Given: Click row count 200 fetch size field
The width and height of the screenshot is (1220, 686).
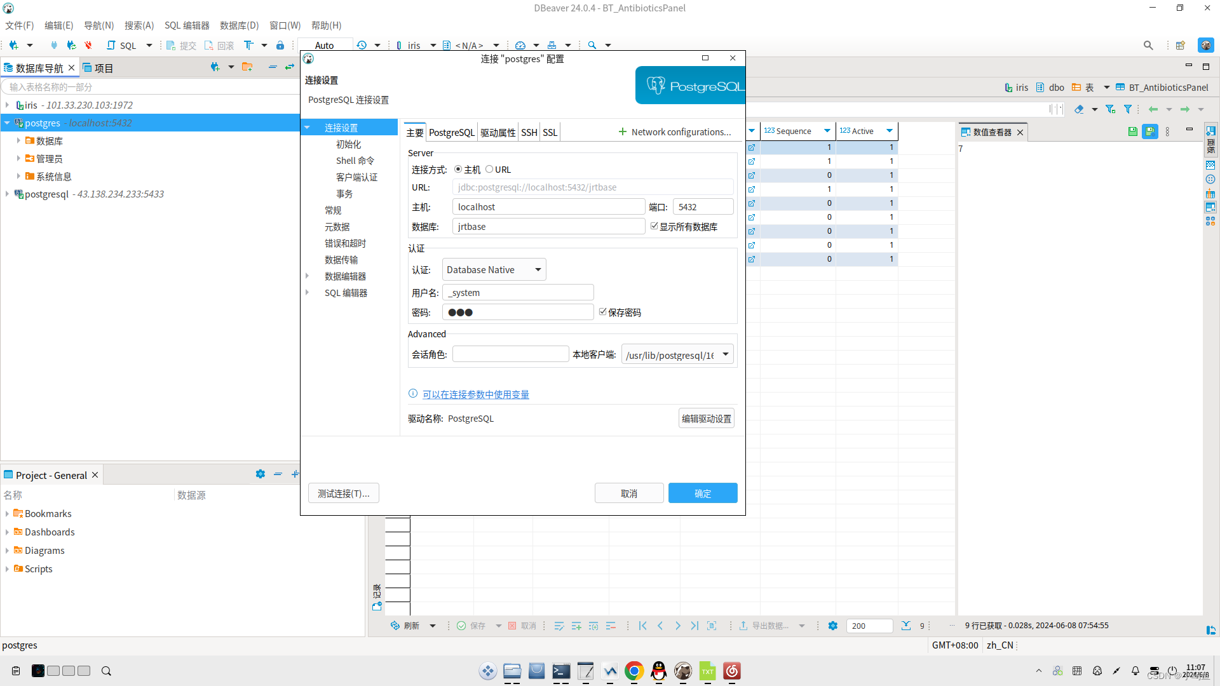Looking at the screenshot, I should pyautogui.click(x=869, y=626).
